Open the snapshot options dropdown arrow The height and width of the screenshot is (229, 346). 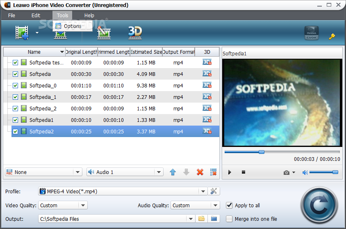pos(294,172)
